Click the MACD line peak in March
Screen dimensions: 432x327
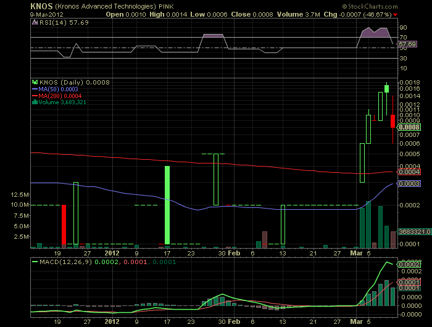[387, 262]
